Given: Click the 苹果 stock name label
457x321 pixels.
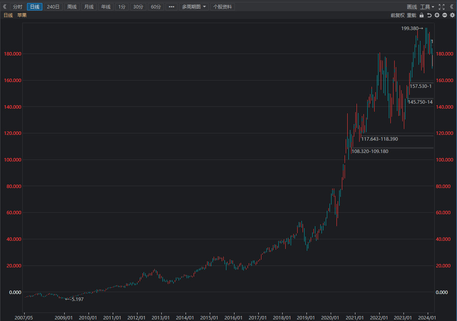Looking at the screenshot, I should point(22,15).
